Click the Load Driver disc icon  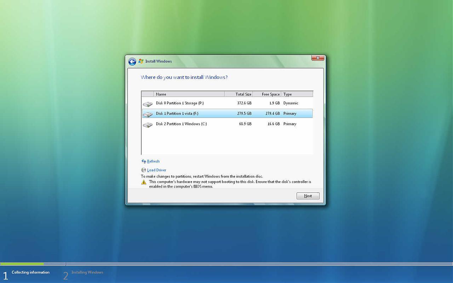click(144, 170)
